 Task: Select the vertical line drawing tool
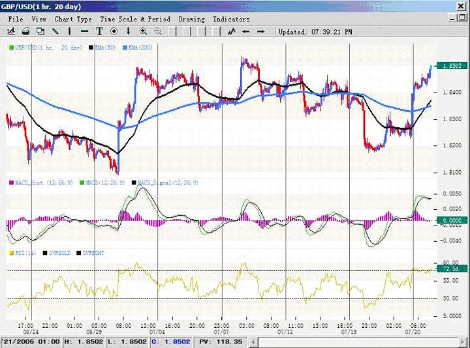[70, 31]
